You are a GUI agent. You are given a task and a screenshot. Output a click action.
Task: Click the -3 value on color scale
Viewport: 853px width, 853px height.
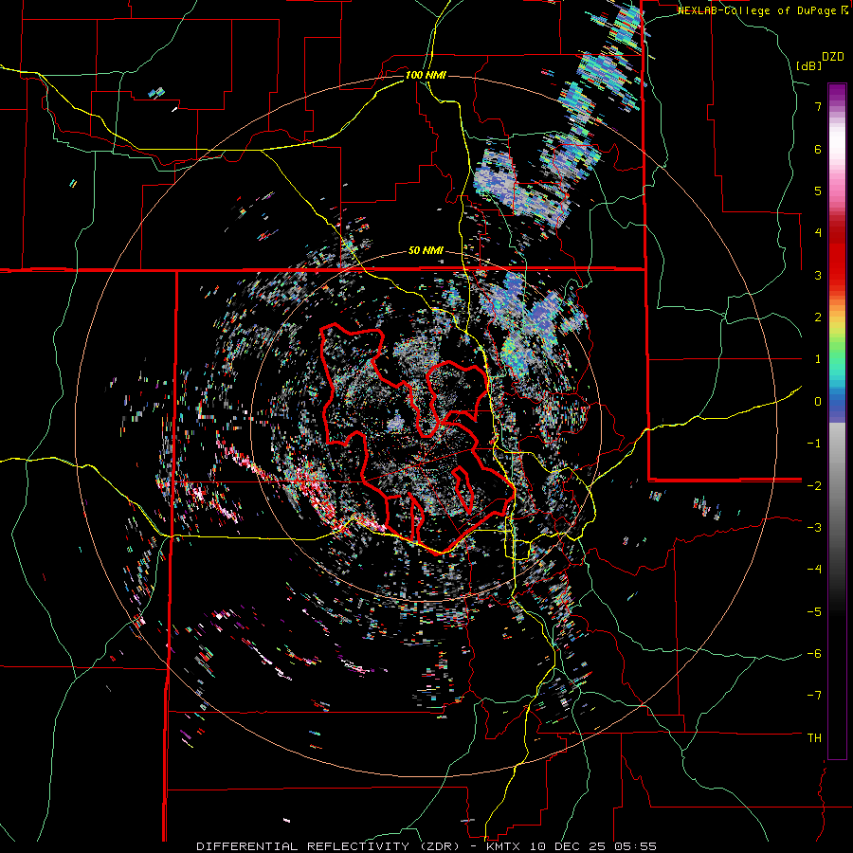point(814,527)
